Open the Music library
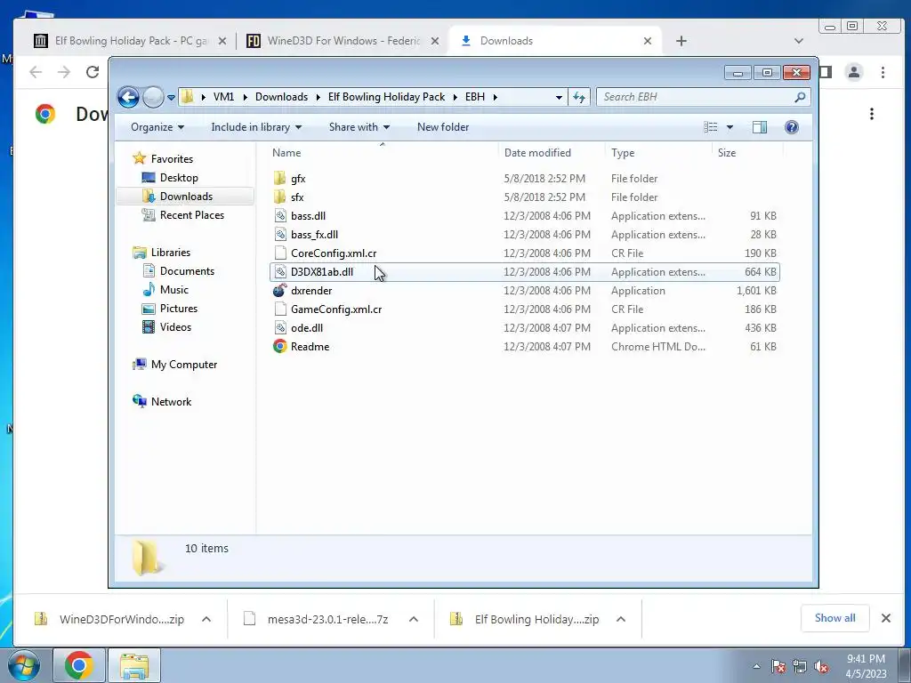Screen dimensions: 911x683 pyautogui.click(x=173, y=290)
